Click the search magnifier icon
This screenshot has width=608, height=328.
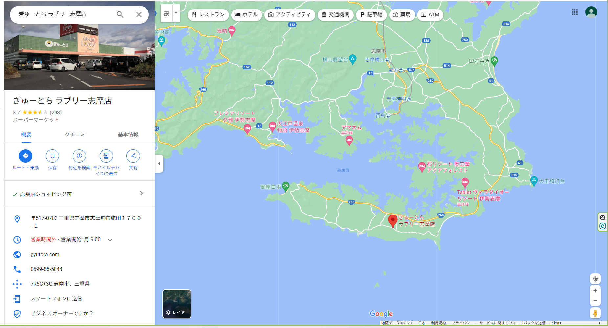[120, 14]
